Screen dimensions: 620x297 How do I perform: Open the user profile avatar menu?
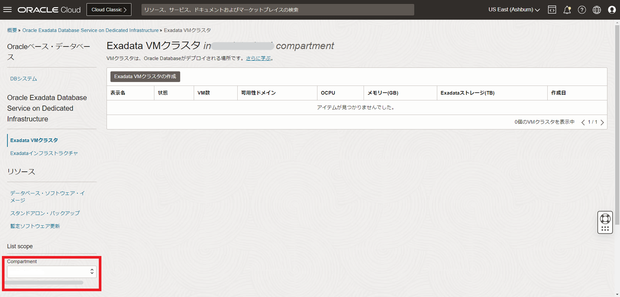tap(612, 10)
